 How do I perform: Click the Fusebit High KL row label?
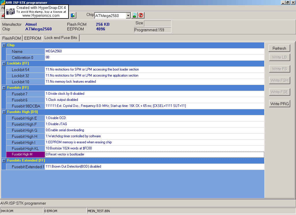(25, 148)
